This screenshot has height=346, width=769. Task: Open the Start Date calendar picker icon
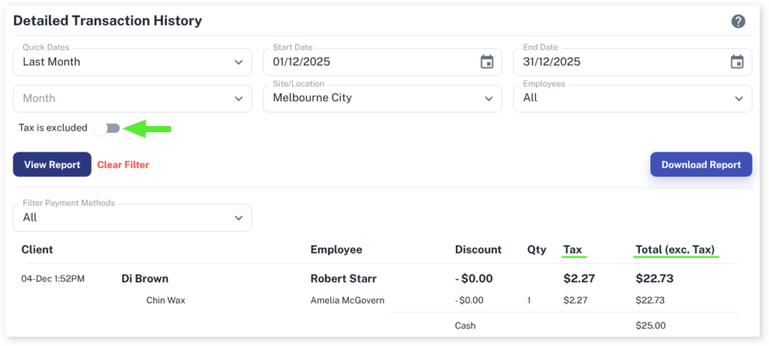coord(487,62)
